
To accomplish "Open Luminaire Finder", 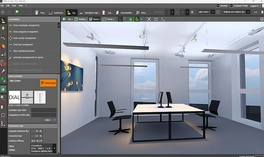I will [x=239, y=6].
